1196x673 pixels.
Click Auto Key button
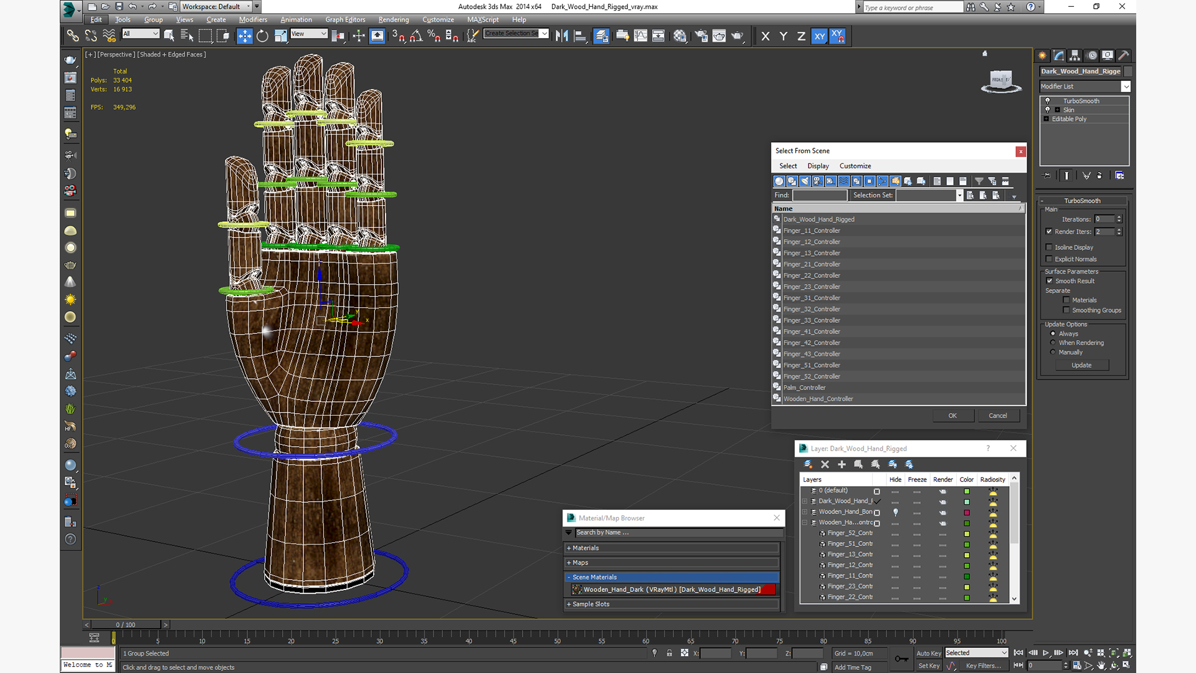[928, 653]
